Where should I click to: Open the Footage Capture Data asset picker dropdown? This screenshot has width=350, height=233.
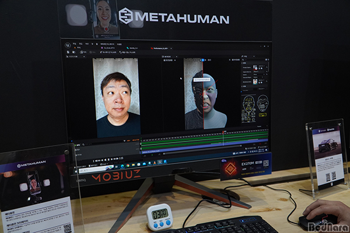click(x=261, y=66)
